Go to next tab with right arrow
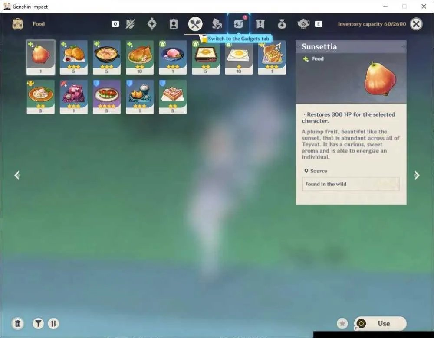 (x=417, y=175)
